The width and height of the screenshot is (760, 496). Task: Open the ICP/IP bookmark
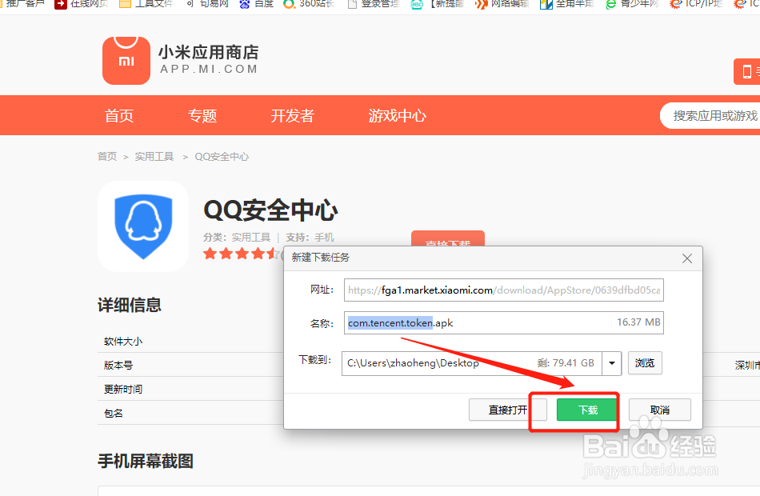(x=696, y=4)
